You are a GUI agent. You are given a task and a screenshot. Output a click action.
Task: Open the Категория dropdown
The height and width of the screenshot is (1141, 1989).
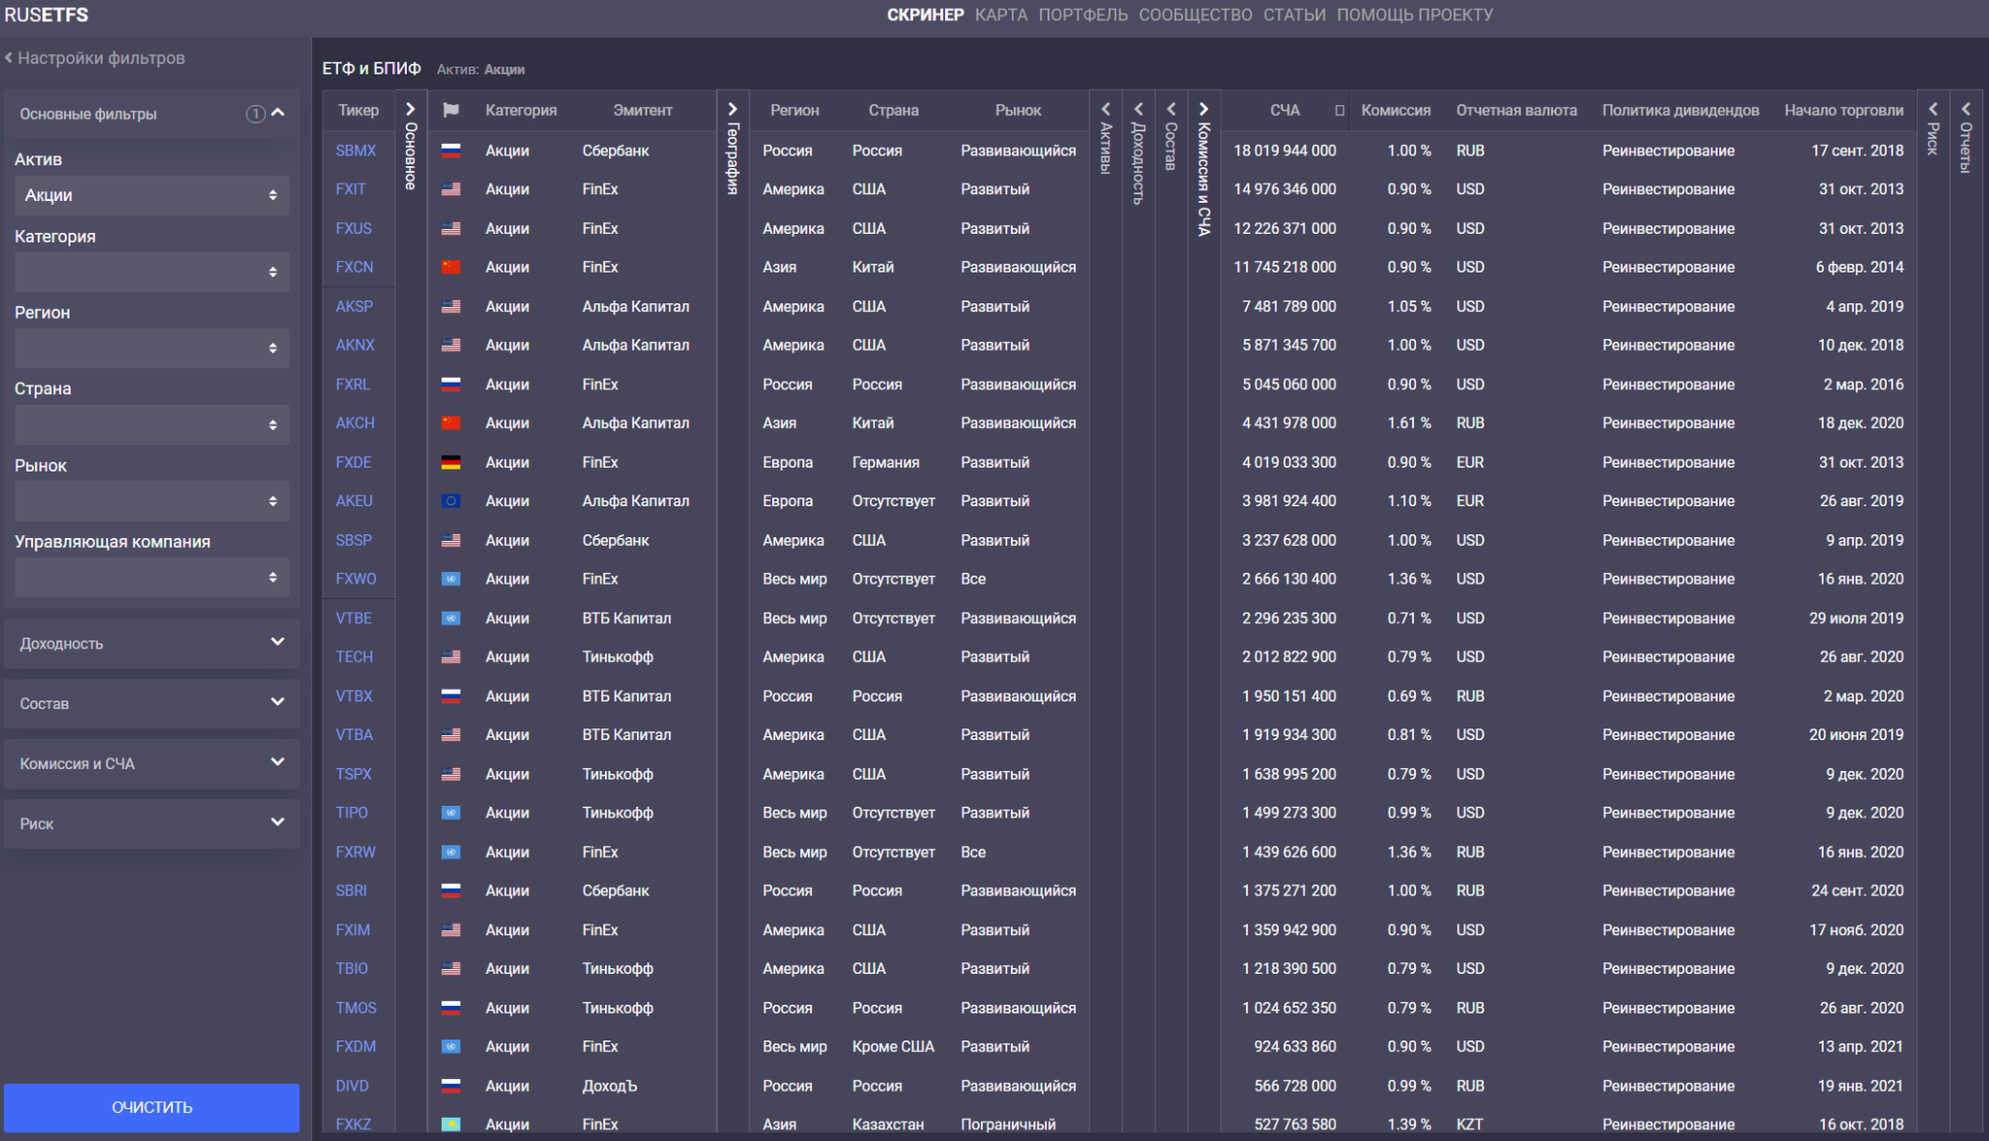point(152,272)
